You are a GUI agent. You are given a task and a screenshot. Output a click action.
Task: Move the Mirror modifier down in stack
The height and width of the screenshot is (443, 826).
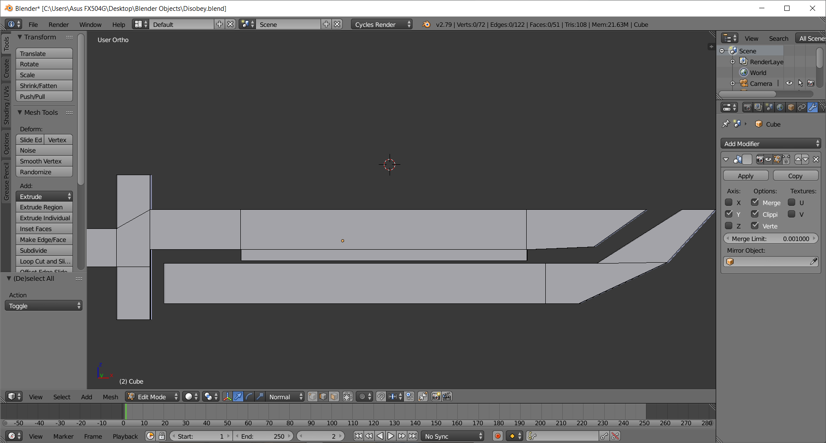click(x=806, y=160)
